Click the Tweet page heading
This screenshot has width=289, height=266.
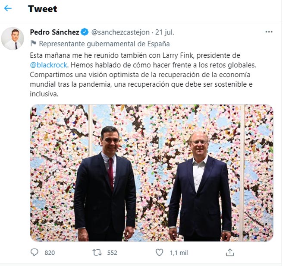coord(42,9)
